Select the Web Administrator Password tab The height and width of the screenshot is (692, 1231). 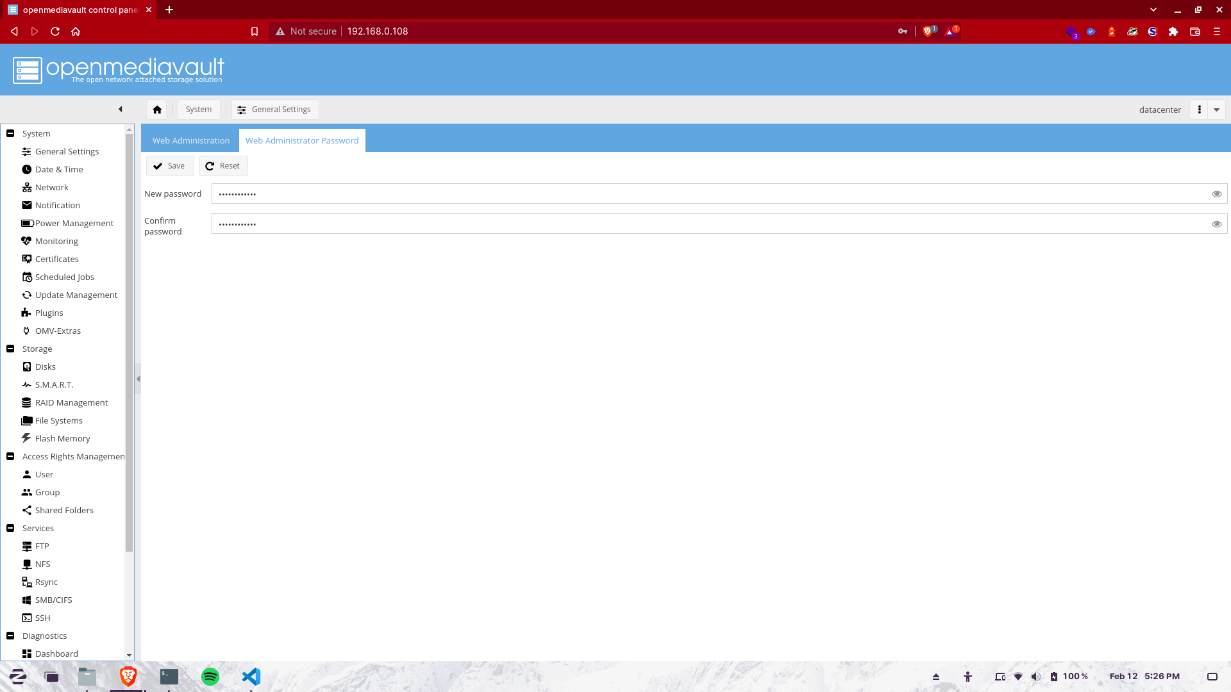point(302,140)
